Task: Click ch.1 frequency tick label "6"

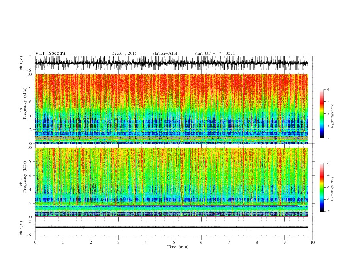Action: [x=31, y=102]
